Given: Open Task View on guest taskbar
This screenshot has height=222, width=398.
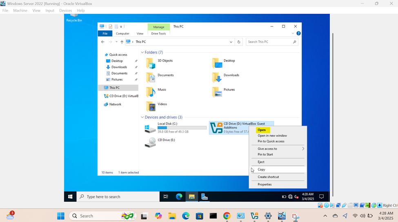Looking at the screenshot, I should (x=166, y=197).
